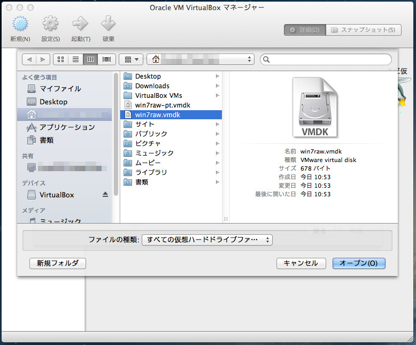Screen dimensions: 416x345
Task: Switch to list view mode
Action: point(75,59)
